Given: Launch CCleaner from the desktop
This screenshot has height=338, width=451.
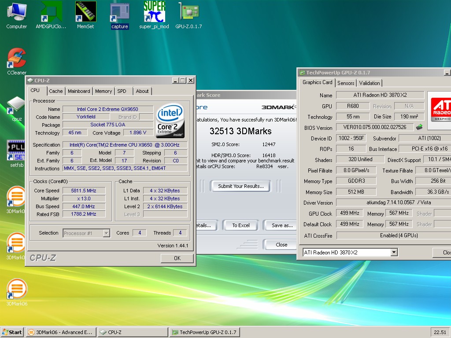Looking at the screenshot, I should pyautogui.click(x=17, y=62).
